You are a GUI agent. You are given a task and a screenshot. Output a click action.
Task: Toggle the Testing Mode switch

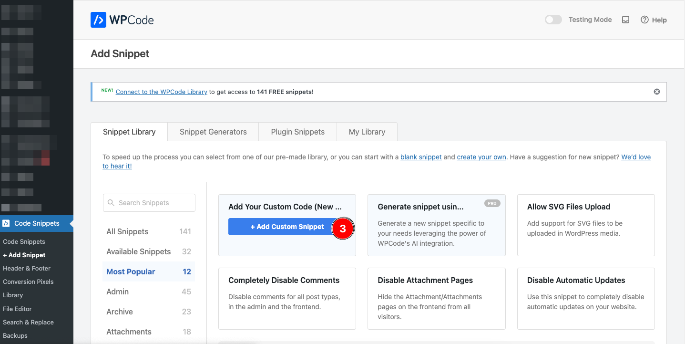[x=553, y=20]
